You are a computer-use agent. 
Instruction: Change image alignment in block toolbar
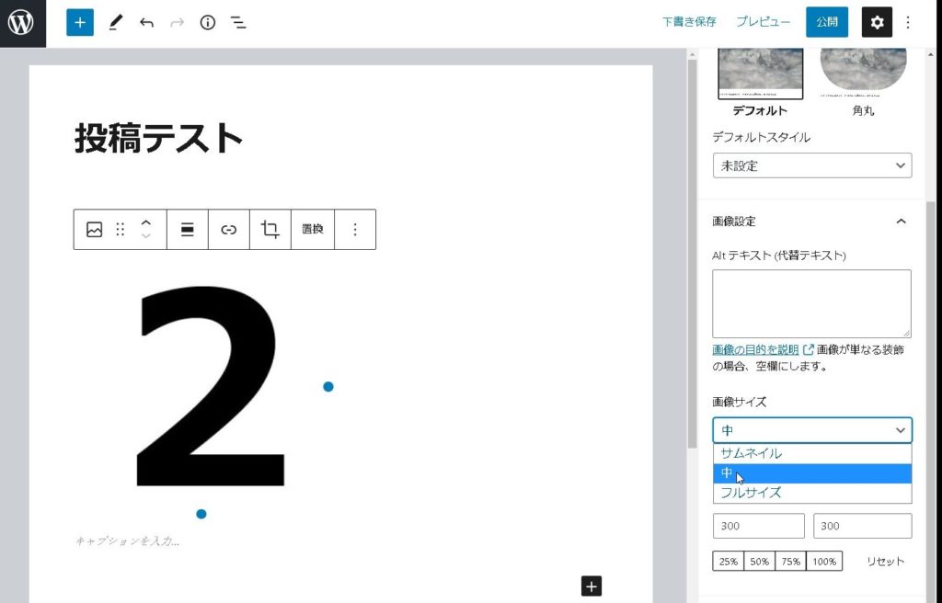coord(188,230)
